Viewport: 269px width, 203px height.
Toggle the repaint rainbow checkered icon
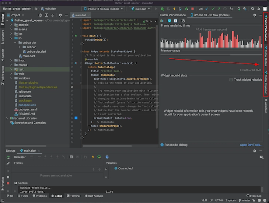click(x=170, y=21)
